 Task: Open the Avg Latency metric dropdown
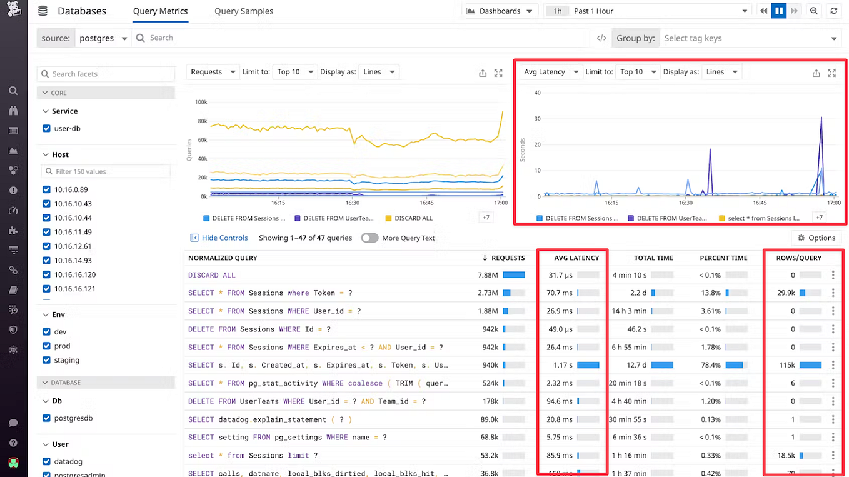[550, 72]
